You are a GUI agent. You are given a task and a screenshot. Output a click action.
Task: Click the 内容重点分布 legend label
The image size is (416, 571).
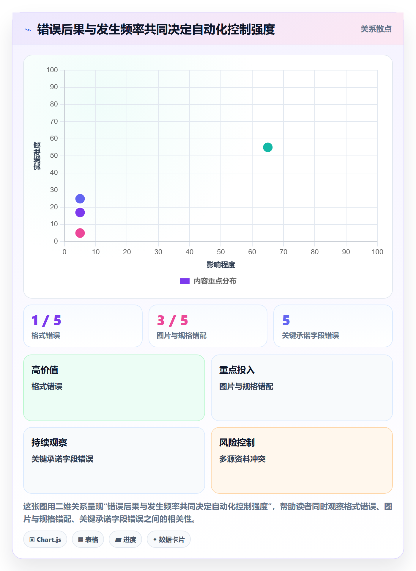click(215, 281)
